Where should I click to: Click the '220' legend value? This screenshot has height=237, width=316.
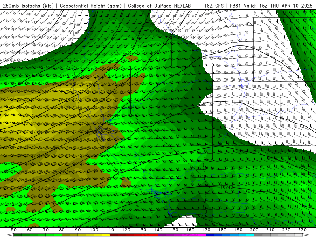pyautogui.click(x=286, y=230)
